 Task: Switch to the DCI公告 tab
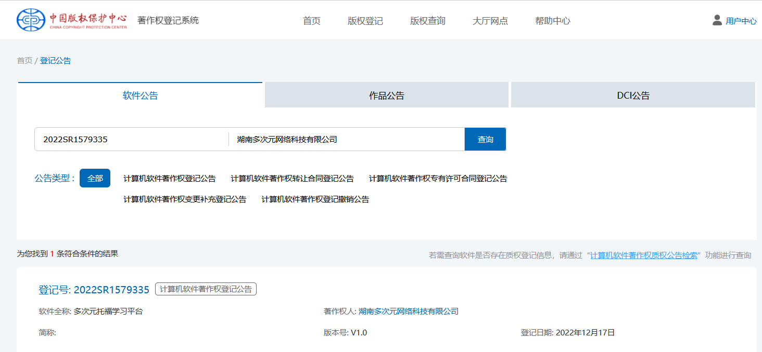[633, 95]
